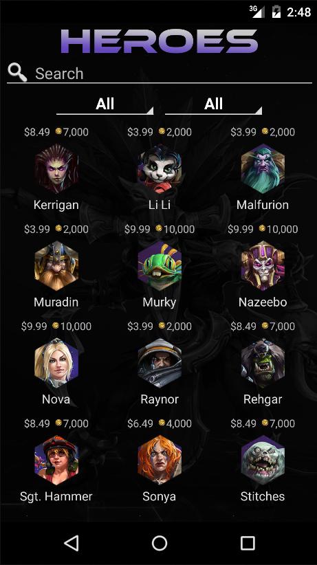Tap the Nova hero portrait
This screenshot has height=565, width=317.
point(56,363)
